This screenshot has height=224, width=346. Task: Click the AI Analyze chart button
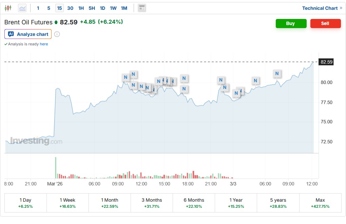point(28,34)
